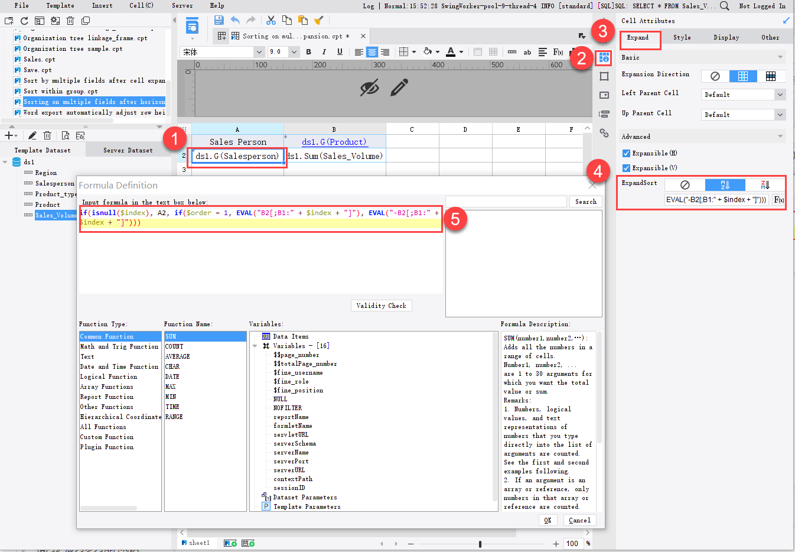The height and width of the screenshot is (552, 795).
Task: Open the Cell Attributes pane icon
Action: 604,58
